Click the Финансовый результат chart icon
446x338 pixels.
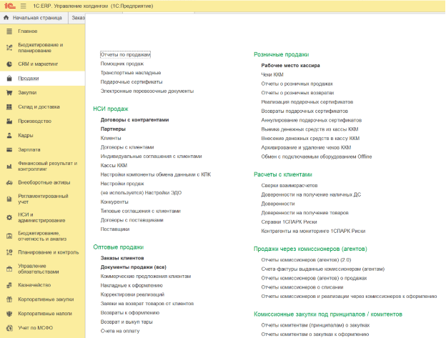coord(9,166)
